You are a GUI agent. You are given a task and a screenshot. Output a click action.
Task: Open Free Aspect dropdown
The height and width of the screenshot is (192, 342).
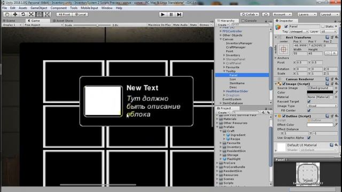coord(43,25)
